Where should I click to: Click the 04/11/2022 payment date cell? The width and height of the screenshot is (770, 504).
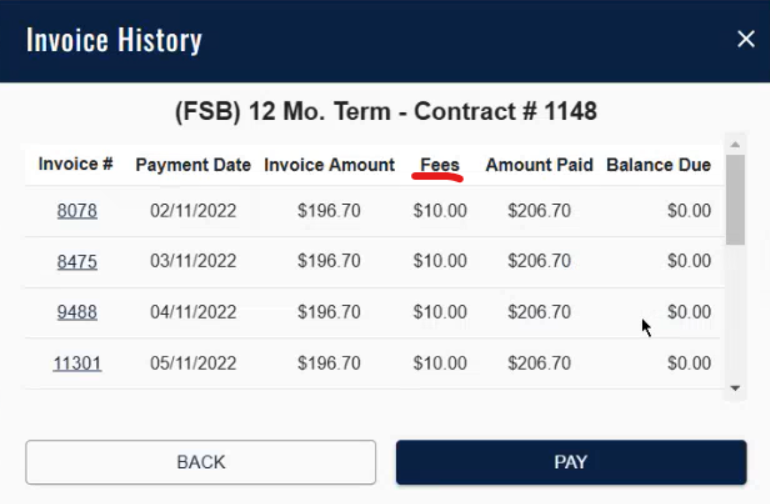[193, 312]
